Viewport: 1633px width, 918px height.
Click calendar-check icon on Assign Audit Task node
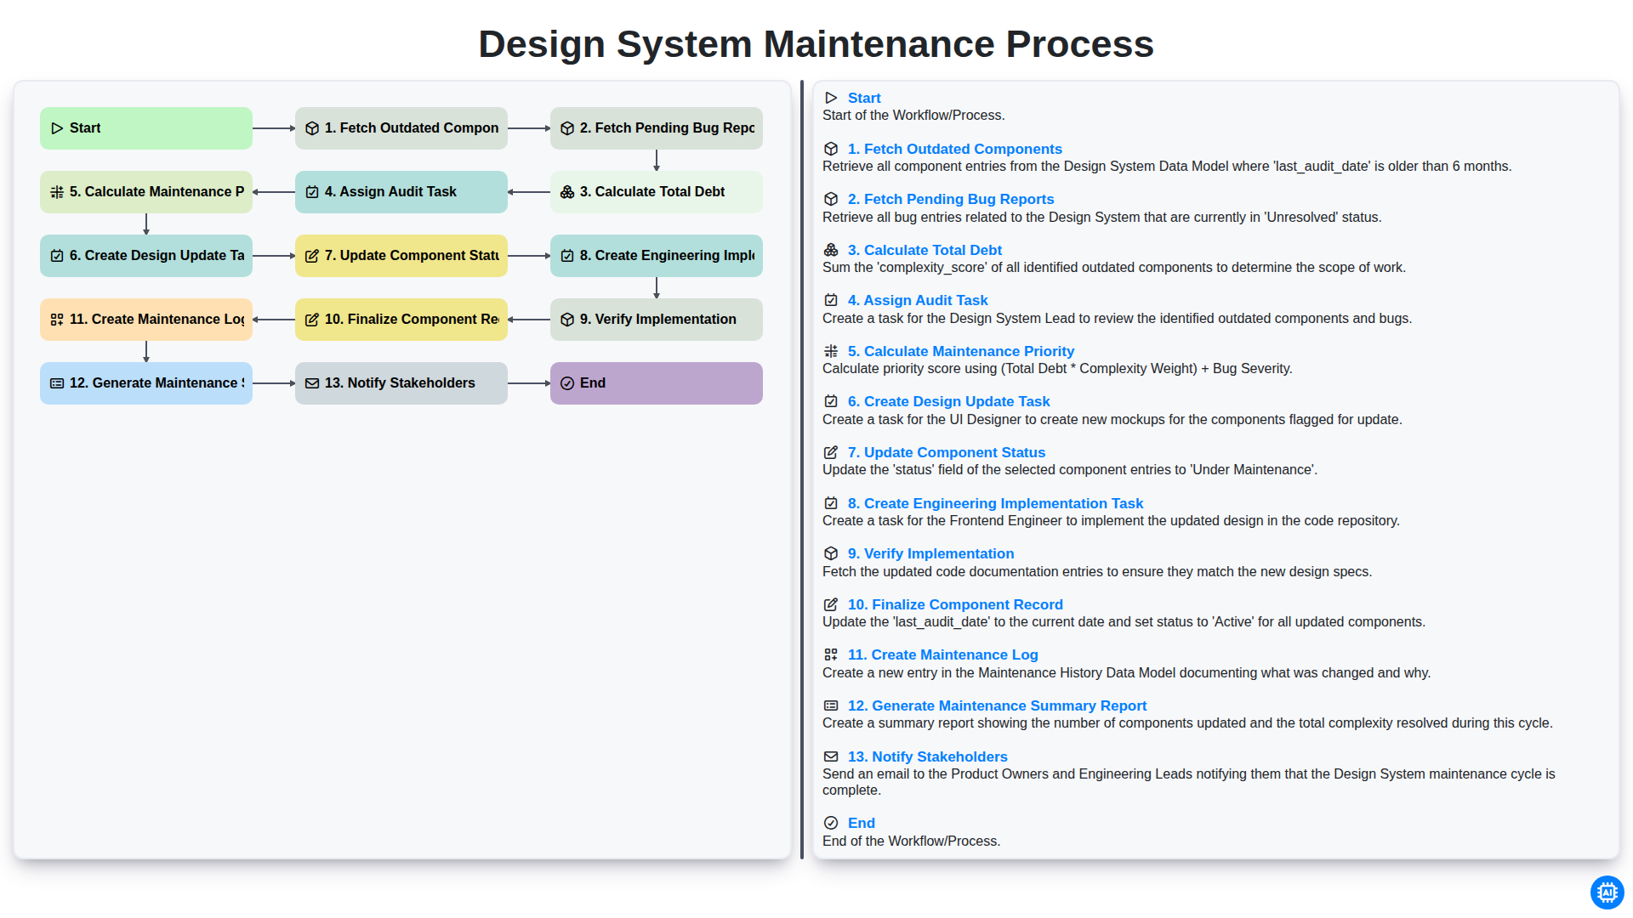(312, 192)
